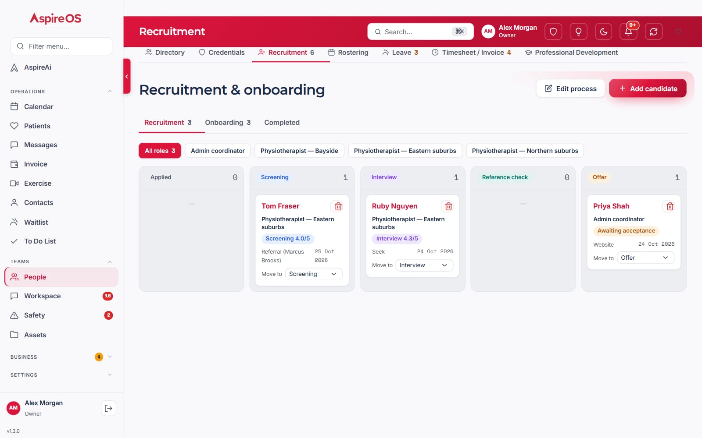Filter by Admin coordinator role

[218, 151]
